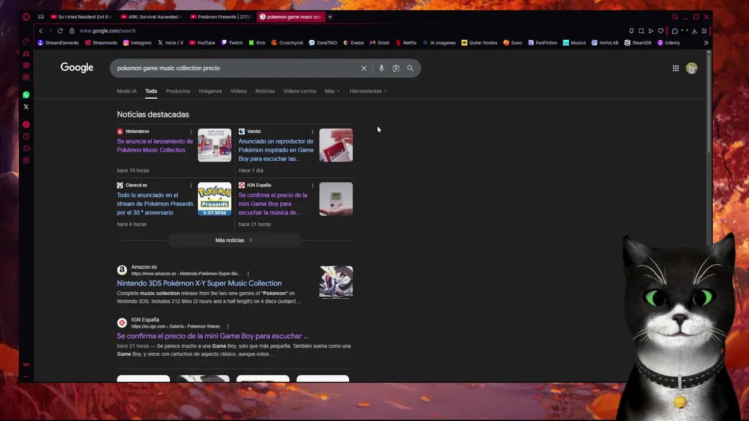Open the pinboard pin icon in the toolbar
The height and width of the screenshot is (421, 749).
pyautogui.click(x=631, y=31)
